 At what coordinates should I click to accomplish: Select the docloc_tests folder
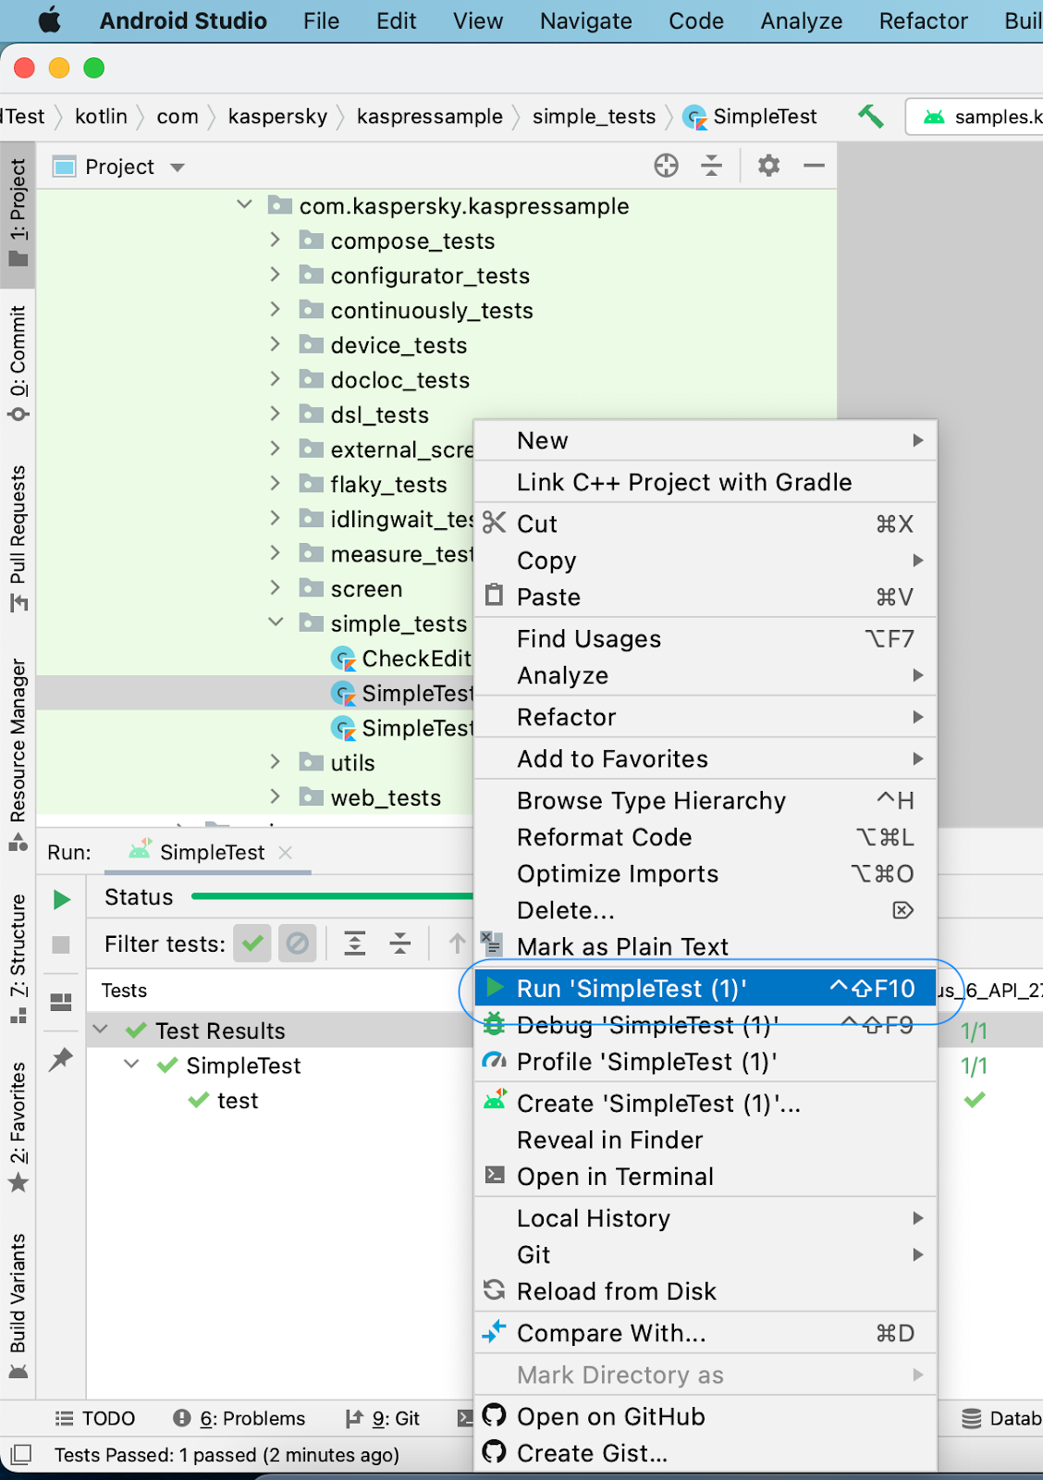(400, 380)
